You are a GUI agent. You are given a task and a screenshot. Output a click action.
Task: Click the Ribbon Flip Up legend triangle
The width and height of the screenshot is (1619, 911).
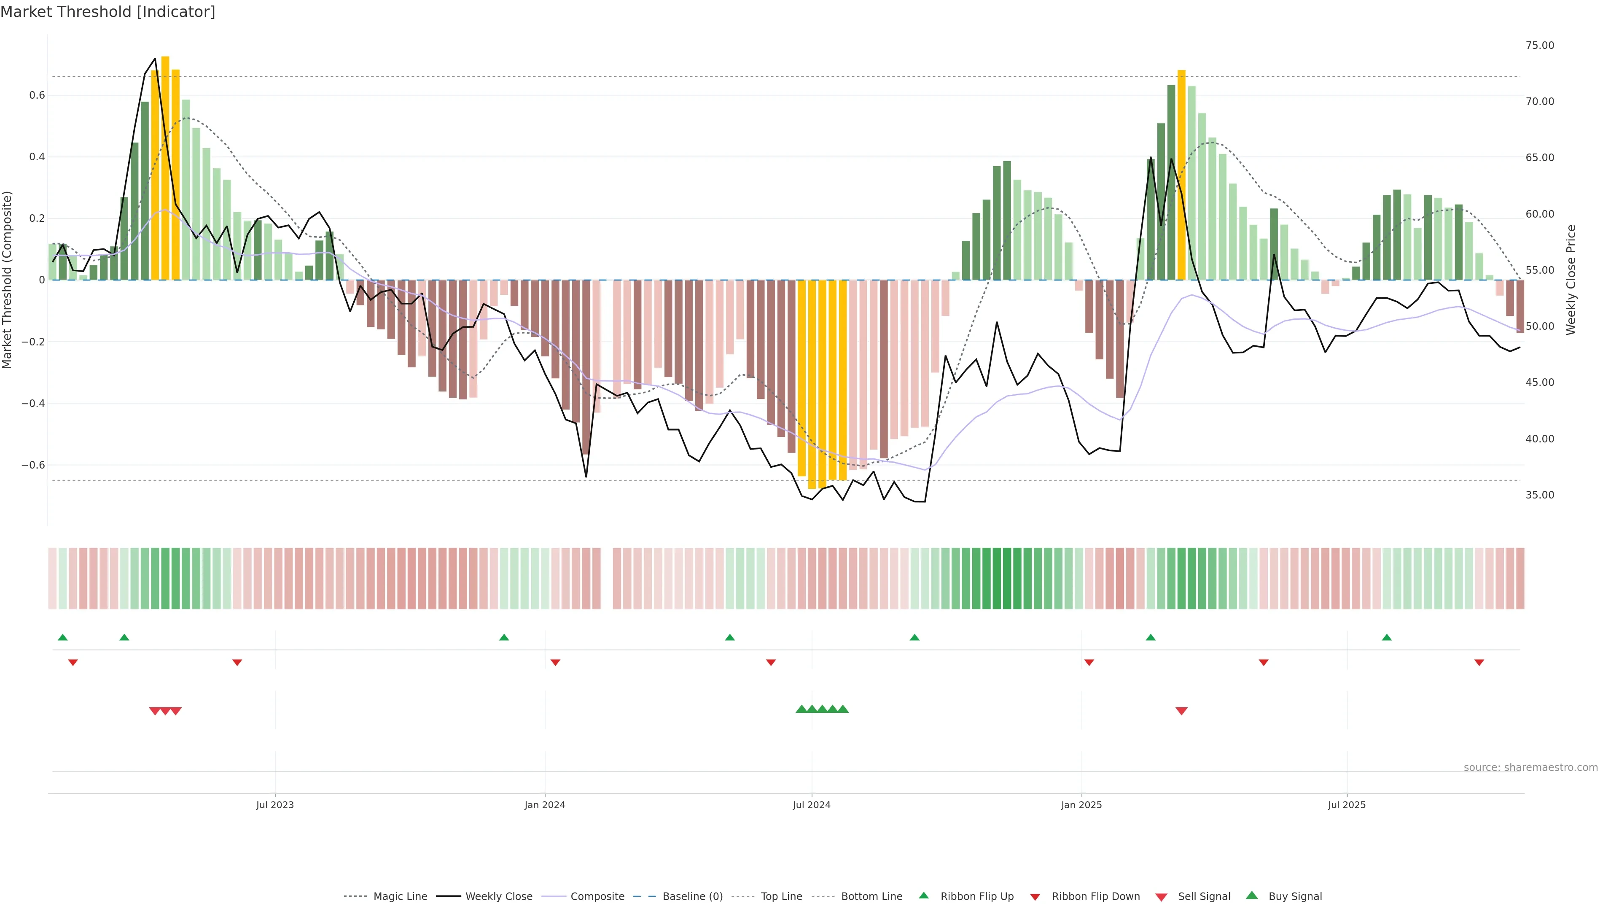[923, 895]
